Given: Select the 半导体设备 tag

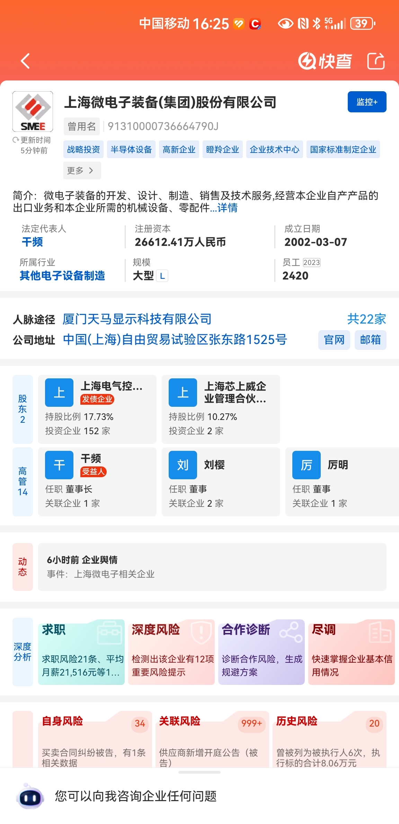Looking at the screenshot, I should (x=131, y=149).
